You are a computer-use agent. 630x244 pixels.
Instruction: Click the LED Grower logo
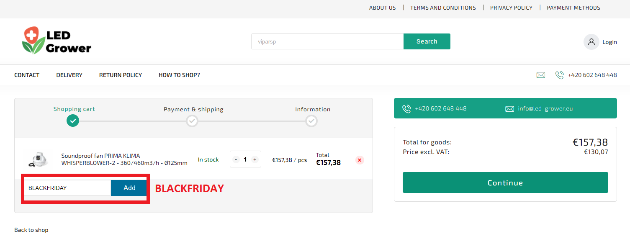click(57, 41)
